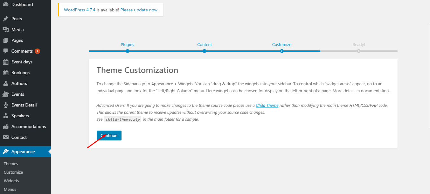The width and height of the screenshot is (430, 194).
Task: Open the Events Detail menu item
Action: pyautogui.click(x=25, y=105)
